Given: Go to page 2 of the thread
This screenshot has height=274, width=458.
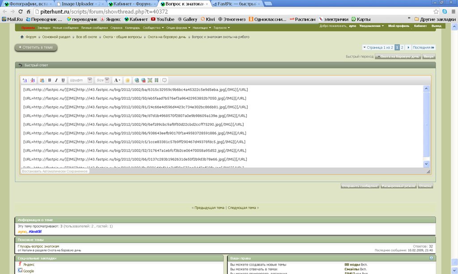Looking at the screenshot, I should click(x=402, y=47).
